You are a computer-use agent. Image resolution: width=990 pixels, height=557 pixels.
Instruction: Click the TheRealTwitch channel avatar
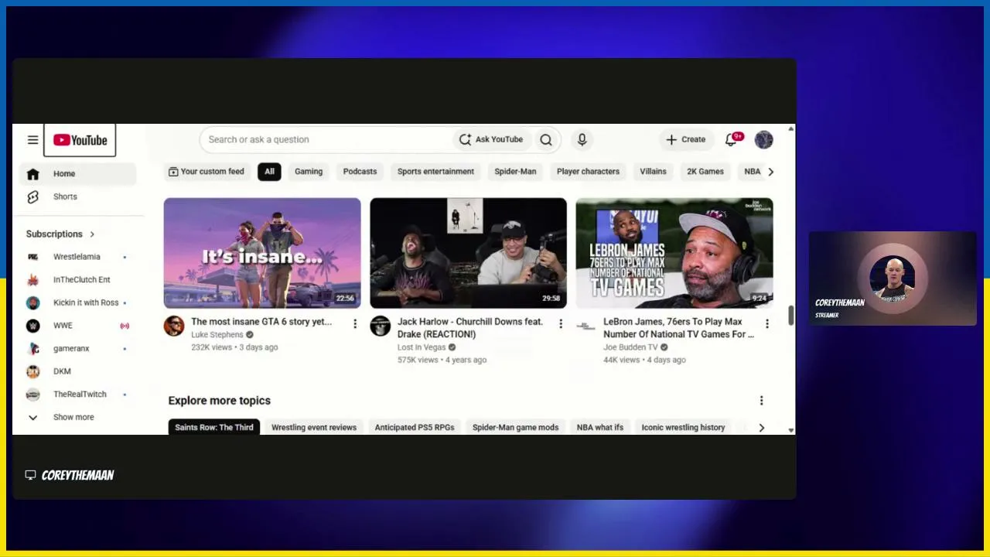[x=33, y=395]
